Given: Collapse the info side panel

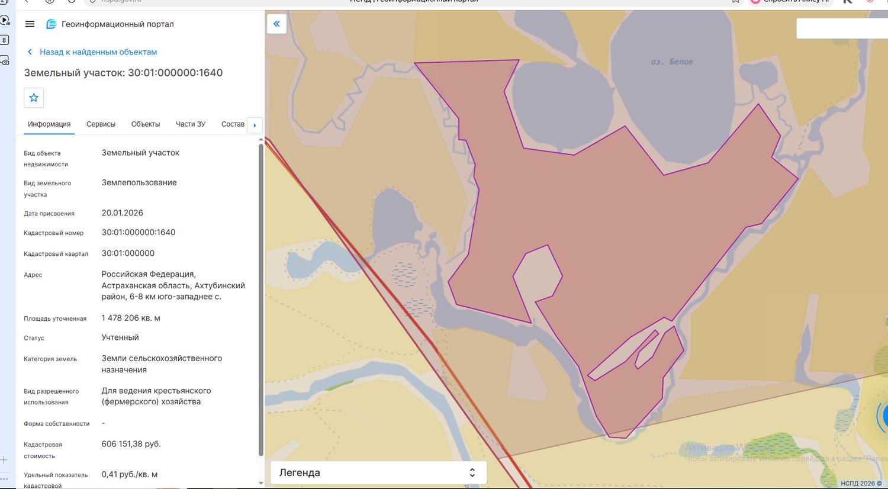Looking at the screenshot, I should pyautogui.click(x=276, y=24).
